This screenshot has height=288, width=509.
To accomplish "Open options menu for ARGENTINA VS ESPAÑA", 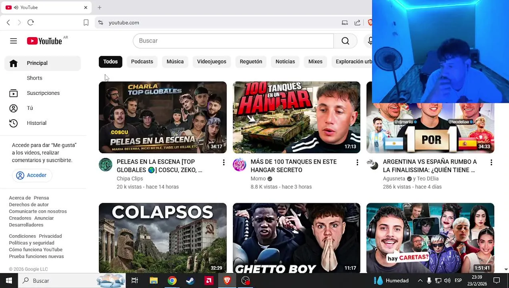I will tap(491, 162).
